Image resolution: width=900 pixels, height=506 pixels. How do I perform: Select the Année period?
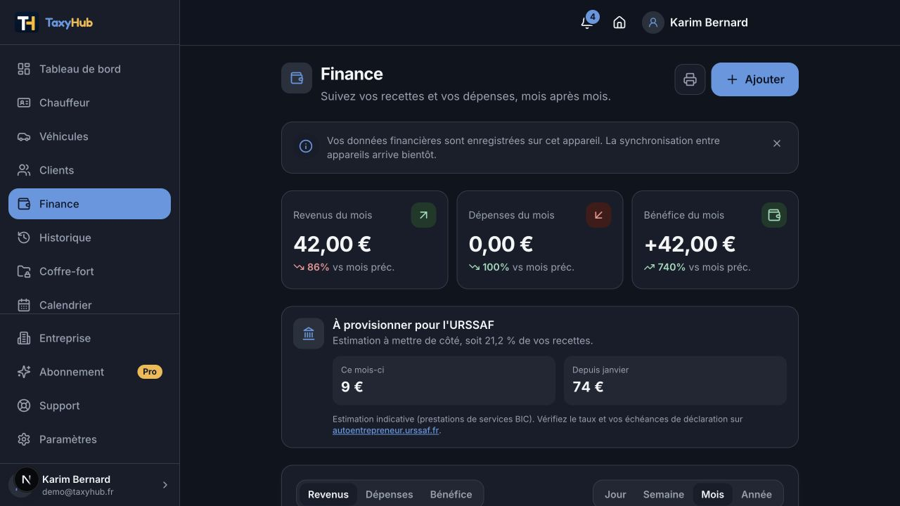(757, 494)
